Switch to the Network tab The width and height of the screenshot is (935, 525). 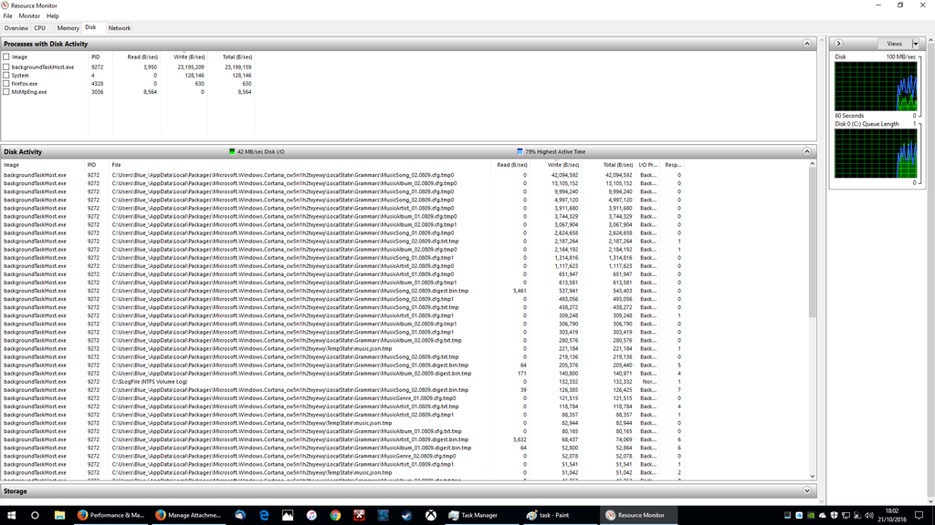coord(120,28)
